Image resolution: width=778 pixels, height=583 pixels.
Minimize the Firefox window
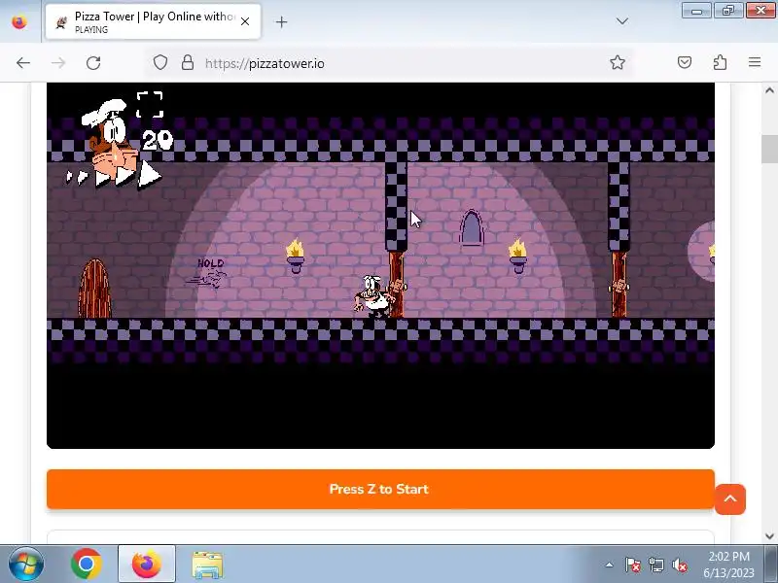point(696,11)
